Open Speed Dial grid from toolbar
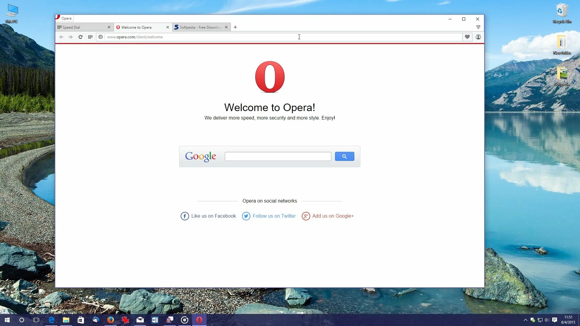 (x=90, y=37)
